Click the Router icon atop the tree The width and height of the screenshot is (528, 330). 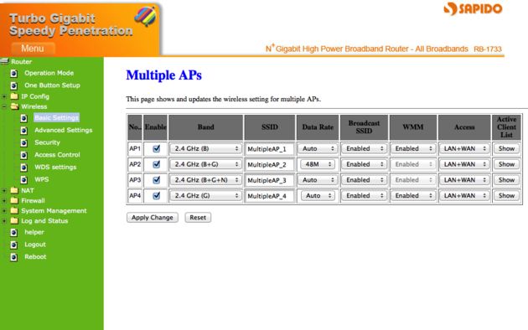(x=4, y=61)
